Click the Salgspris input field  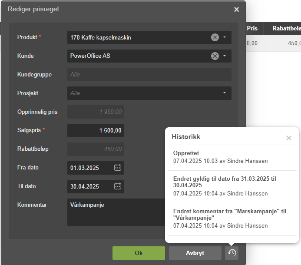coord(96,130)
